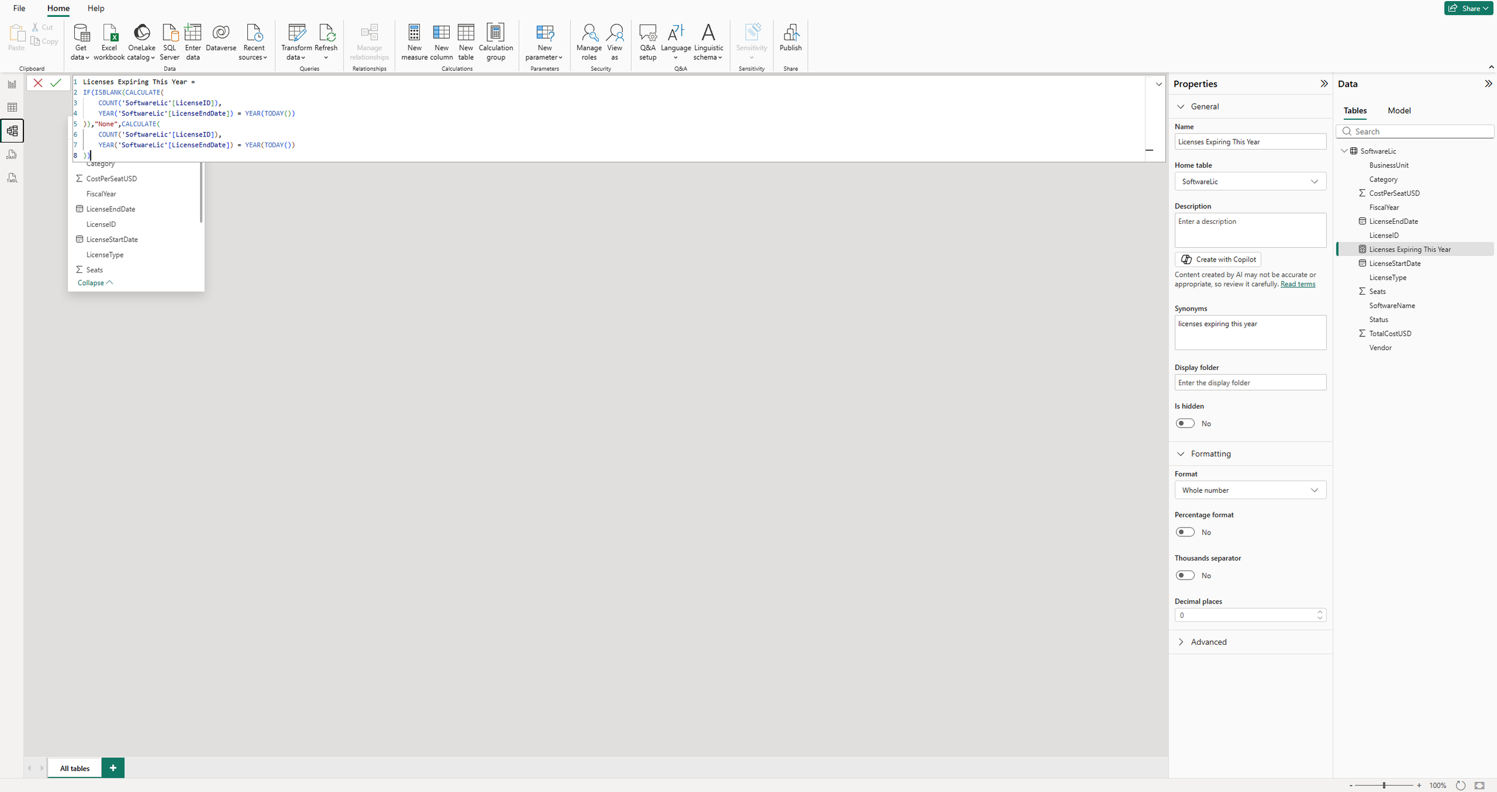Viewport: 1497px width, 792px height.
Task: Toggle the Is hidden switch
Action: (1184, 423)
